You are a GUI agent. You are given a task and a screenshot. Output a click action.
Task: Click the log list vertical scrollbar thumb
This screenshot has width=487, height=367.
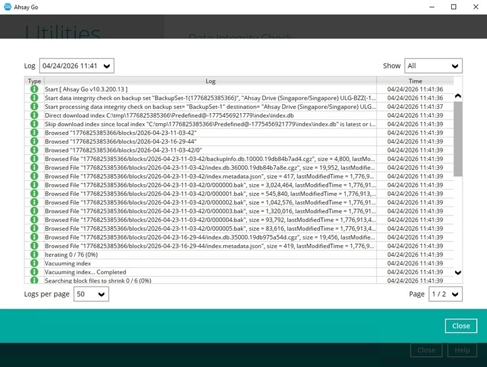click(x=458, y=139)
